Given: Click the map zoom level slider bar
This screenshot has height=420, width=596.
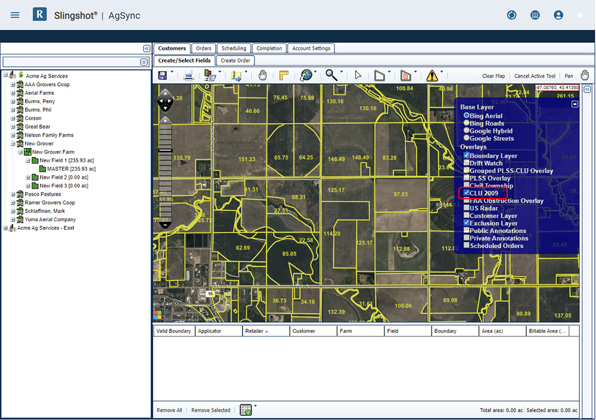Looking at the screenshot, I should [165, 173].
